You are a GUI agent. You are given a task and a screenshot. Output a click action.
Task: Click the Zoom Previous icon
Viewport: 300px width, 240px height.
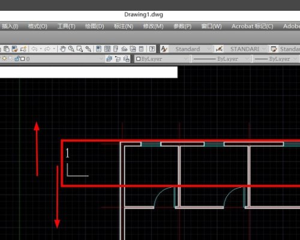click(88, 49)
